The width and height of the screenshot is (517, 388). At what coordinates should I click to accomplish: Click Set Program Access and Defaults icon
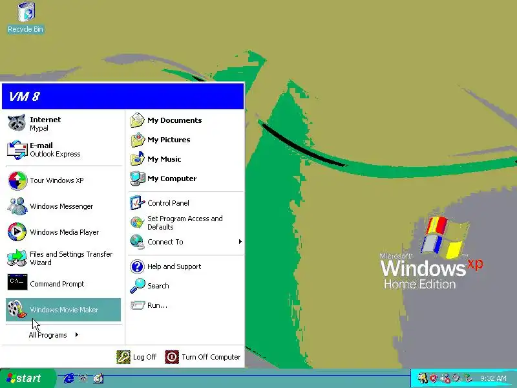pos(137,222)
